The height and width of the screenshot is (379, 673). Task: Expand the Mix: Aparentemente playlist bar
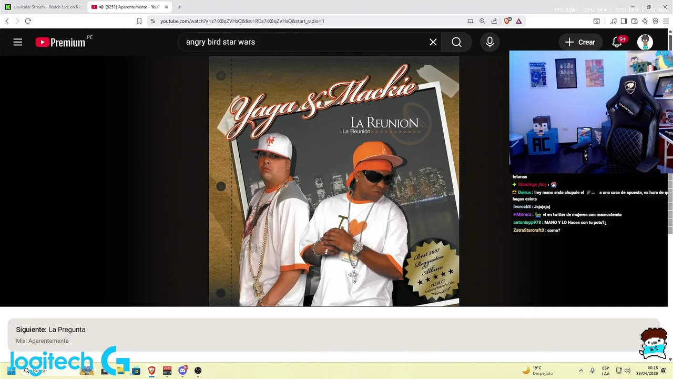[x=334, y=335]
